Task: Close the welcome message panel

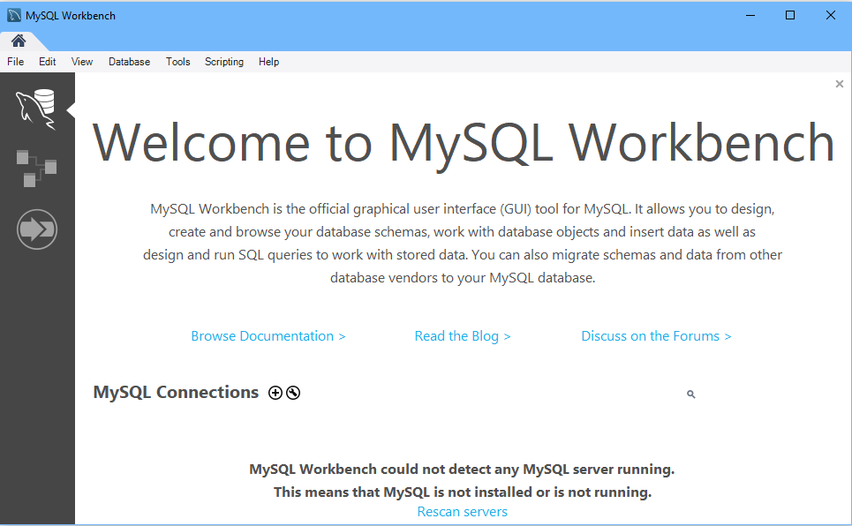Action: tap(840, 84)
